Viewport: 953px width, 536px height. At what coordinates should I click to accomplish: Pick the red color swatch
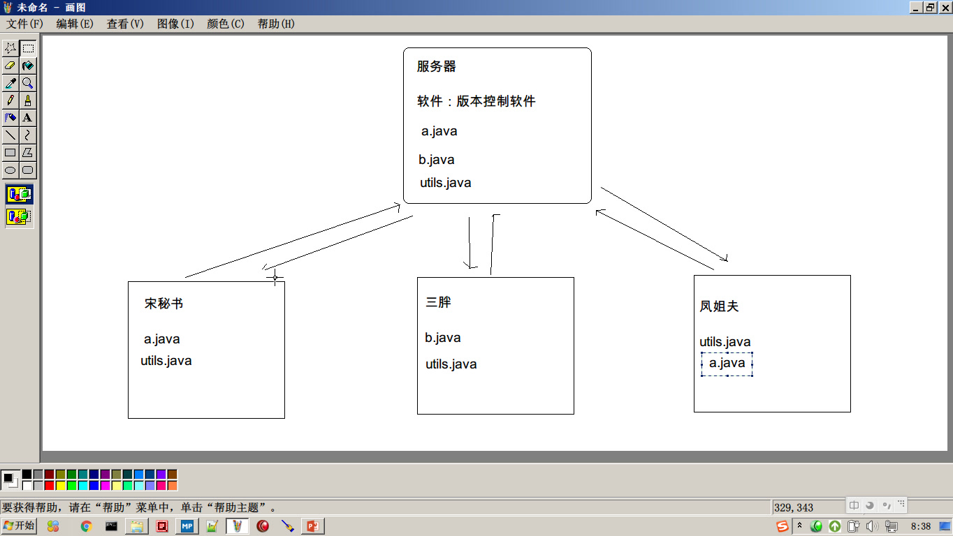[x=49, y=485]
